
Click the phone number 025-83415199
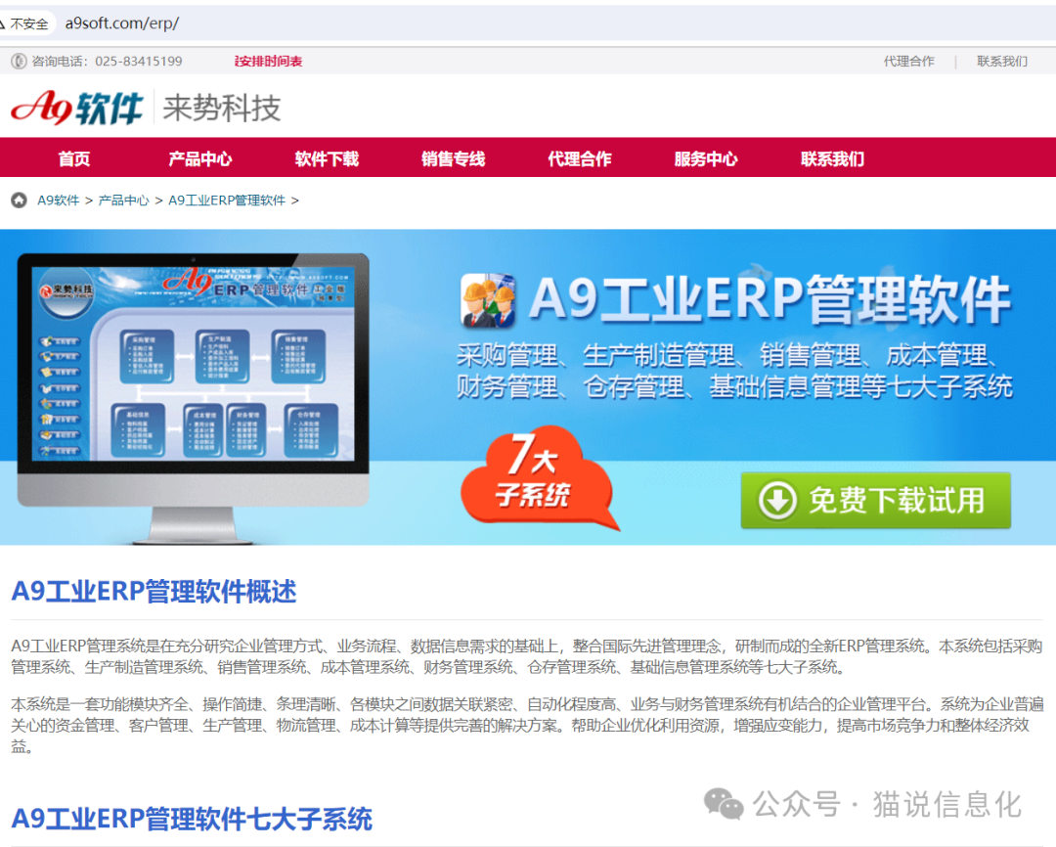139,62
